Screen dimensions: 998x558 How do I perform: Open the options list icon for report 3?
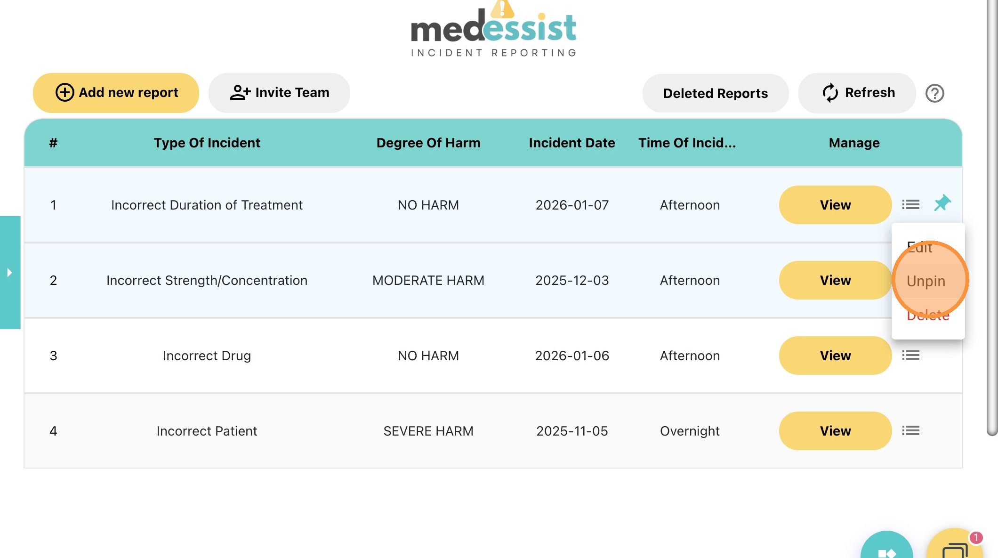[x=910, y=356]
